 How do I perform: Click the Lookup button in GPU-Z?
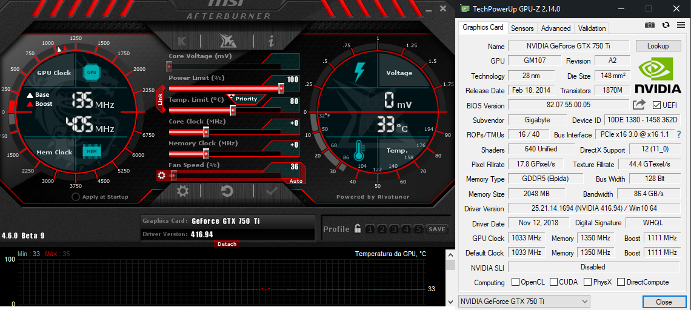pos(658,46)
